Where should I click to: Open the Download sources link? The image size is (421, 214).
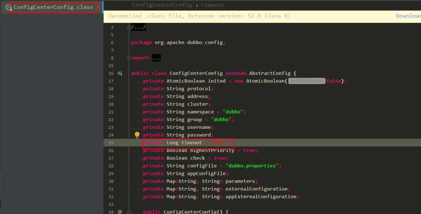(408, 16)
